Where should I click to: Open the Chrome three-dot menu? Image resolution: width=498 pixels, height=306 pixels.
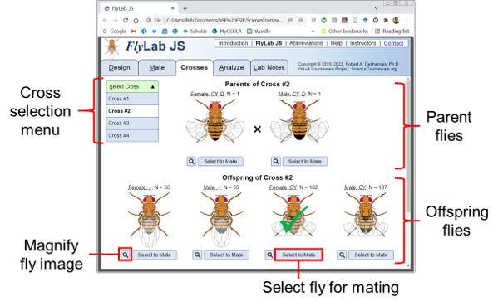coord(407,20)
